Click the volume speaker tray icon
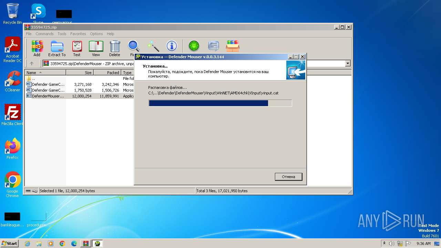Image resolution: width=441 pixels, height=248 pixels. (392, 244)
